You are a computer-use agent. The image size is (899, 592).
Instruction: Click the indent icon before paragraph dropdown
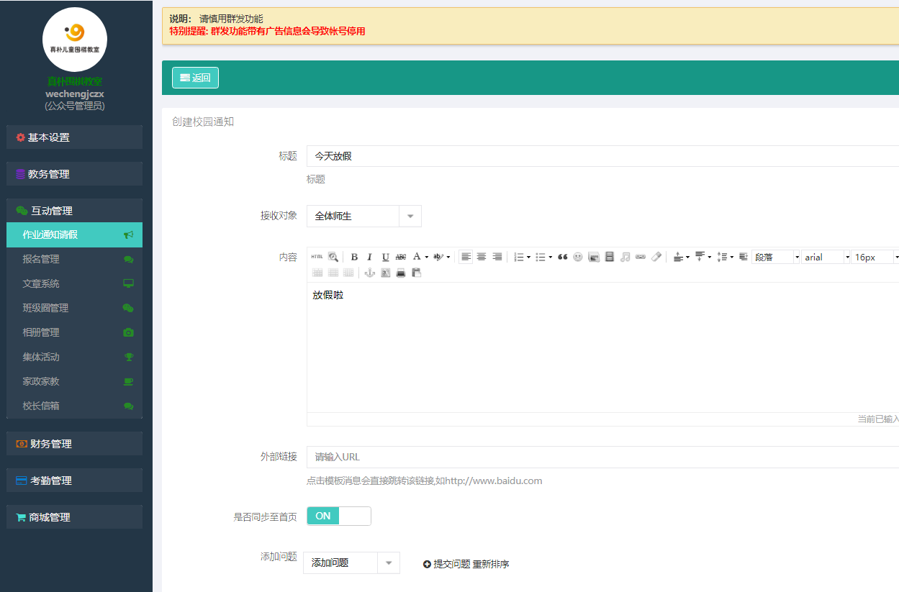pyautogui.click(x=744, y=257)
